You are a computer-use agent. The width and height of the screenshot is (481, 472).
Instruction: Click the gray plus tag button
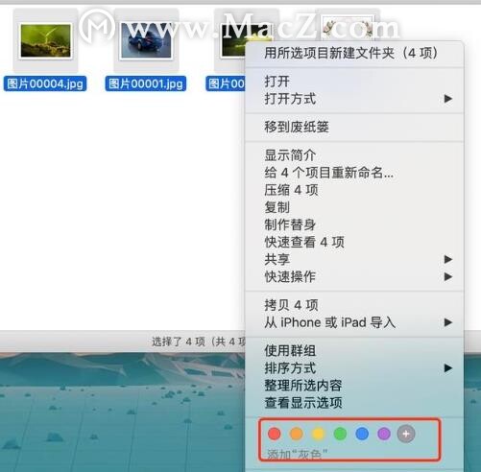click(x=406, y=434)
